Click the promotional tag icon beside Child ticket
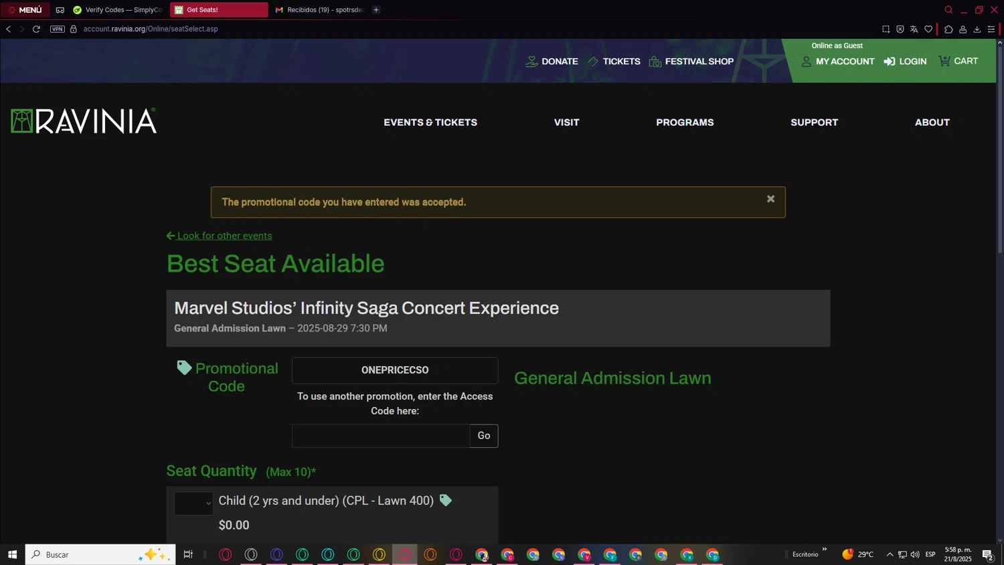This screenshot has height=565, width=1004. pyautogui.click(x=445, y=500)
